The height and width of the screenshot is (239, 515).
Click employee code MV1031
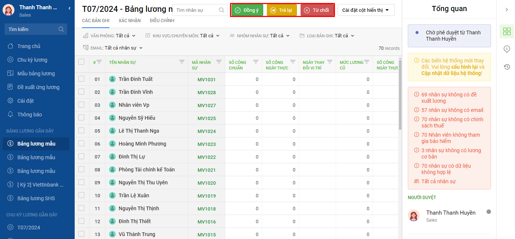206,79
